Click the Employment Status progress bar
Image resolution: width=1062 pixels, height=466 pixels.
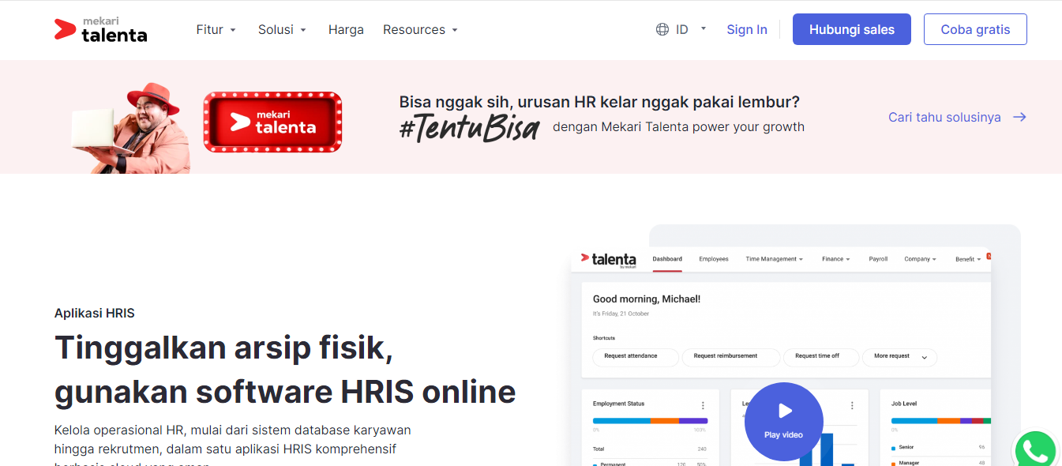click(x=650, y=419)
